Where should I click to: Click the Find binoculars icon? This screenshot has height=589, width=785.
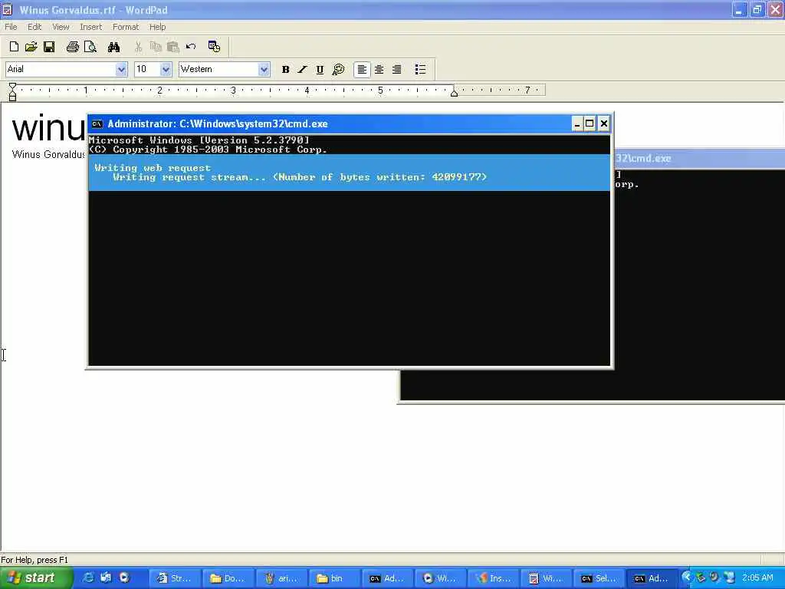(113, 47)
